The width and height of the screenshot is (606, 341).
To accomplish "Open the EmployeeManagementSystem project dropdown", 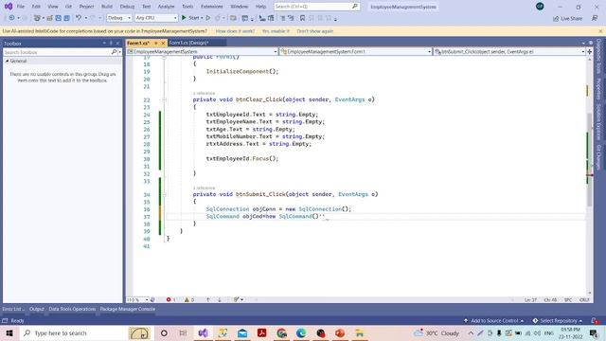I will tap(202, 51).
